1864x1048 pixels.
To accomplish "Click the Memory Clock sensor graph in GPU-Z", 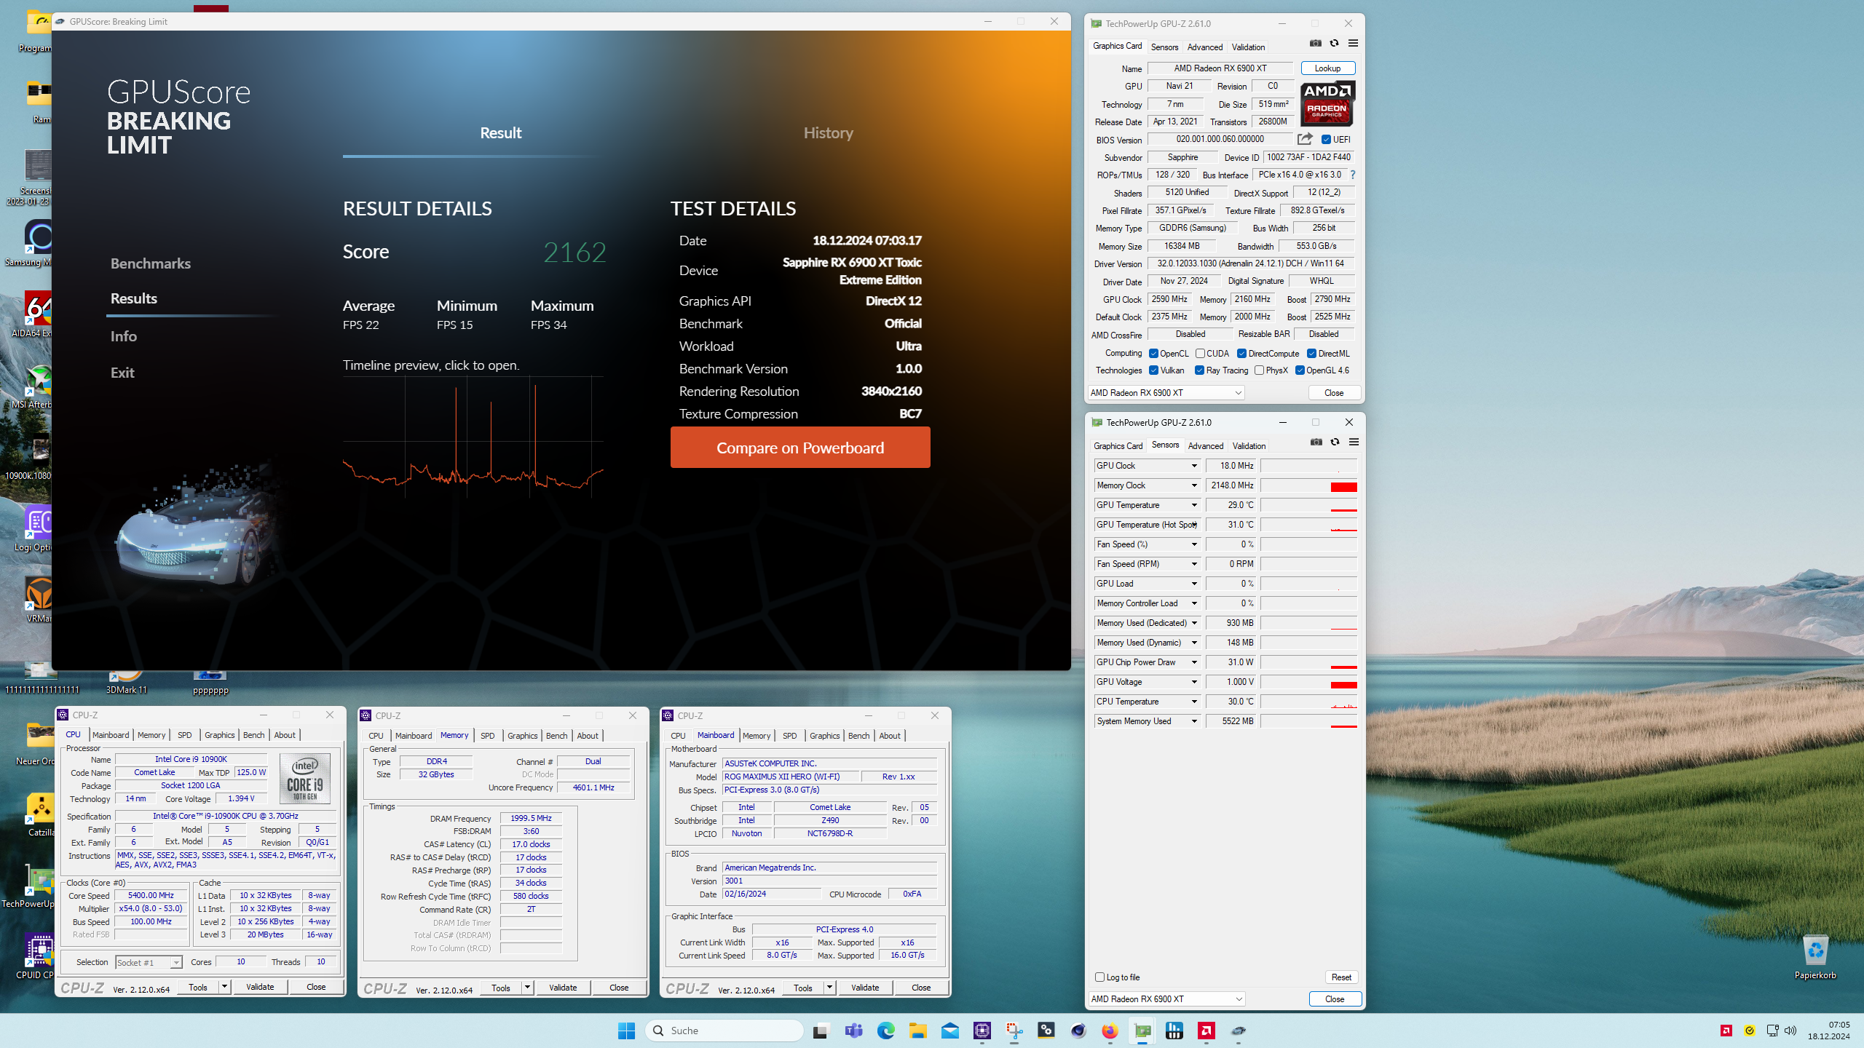I will click(x=1309, y=485).
